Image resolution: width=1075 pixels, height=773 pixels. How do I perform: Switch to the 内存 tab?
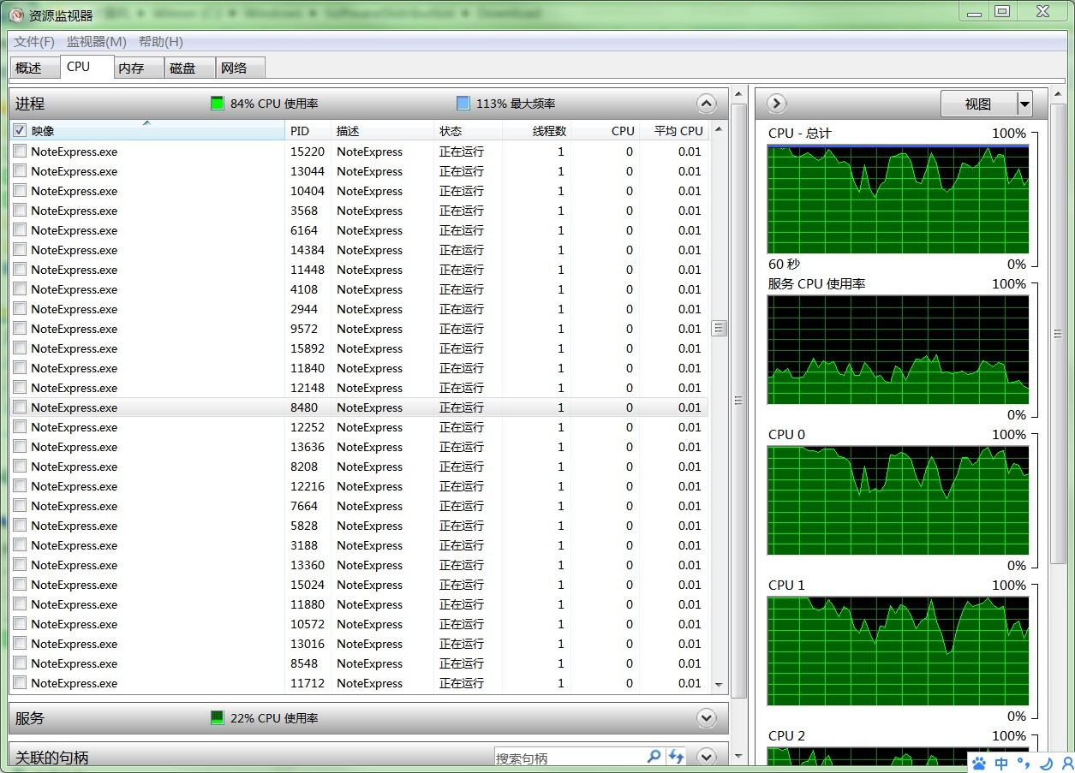(x=138, y=68)
